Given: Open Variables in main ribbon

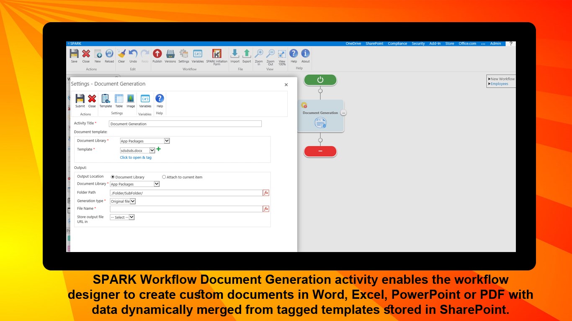Looking at the screenshot, I should click(x=198, y=56).
